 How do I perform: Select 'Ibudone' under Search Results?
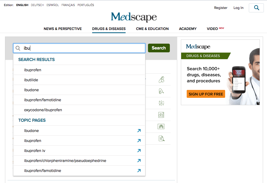tap(79, 90)
